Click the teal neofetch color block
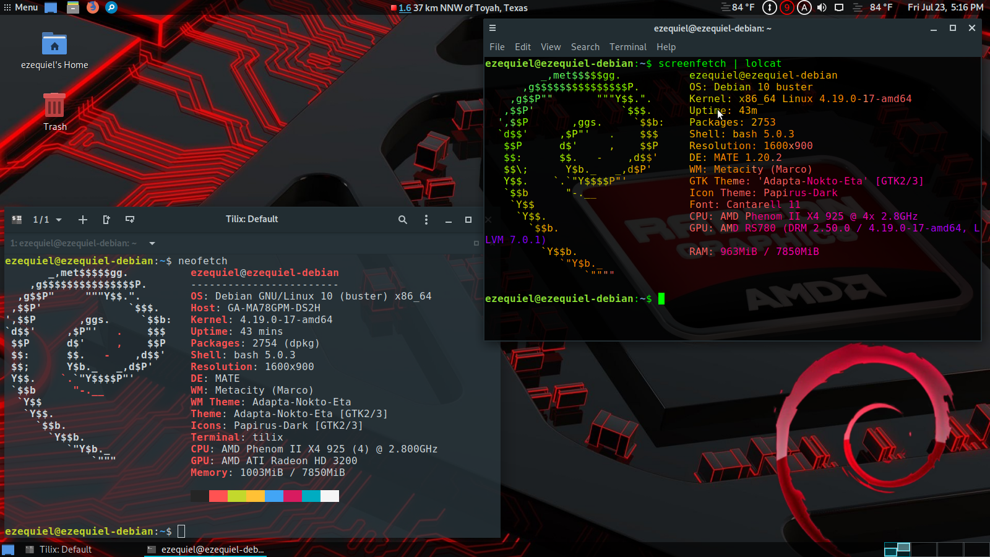This screenshot has height=557, width=990. point(311,496)
